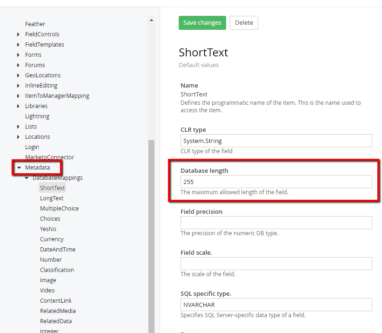Viewport: 382px width, 333px height.
Task: Expand the Libraries tree node arrow
Action: pos(18,106)
